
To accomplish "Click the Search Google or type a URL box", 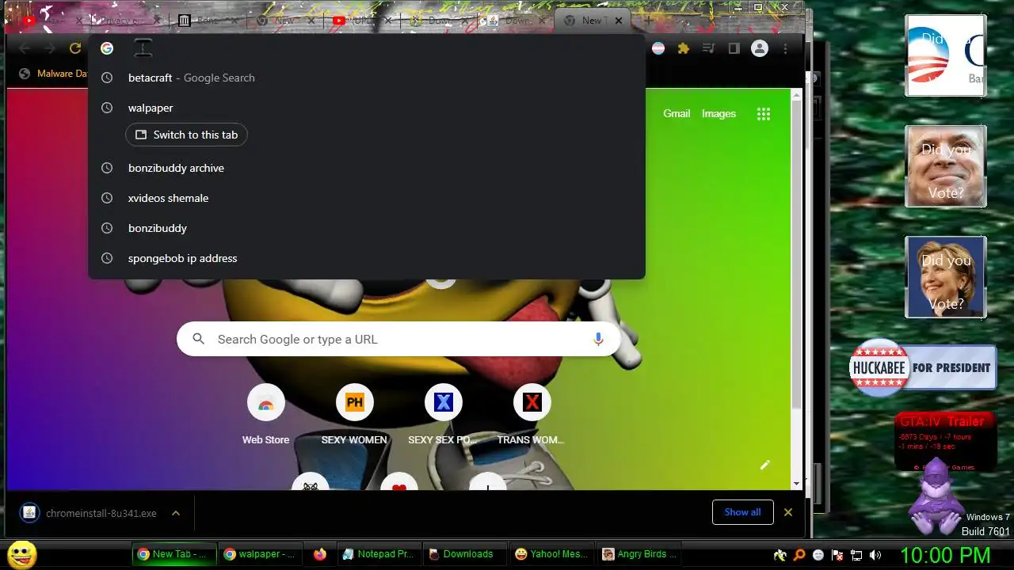I will [x=398, y=339].
